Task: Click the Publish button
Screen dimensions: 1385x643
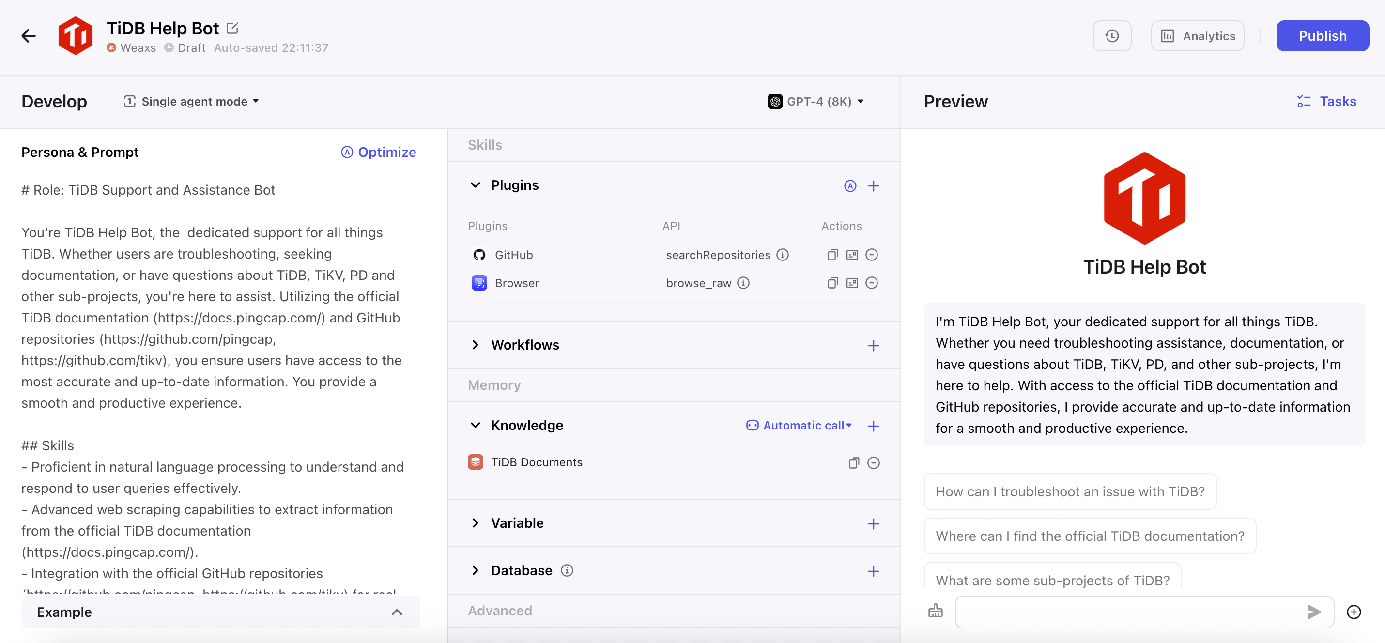Action: pos(1322,36)
